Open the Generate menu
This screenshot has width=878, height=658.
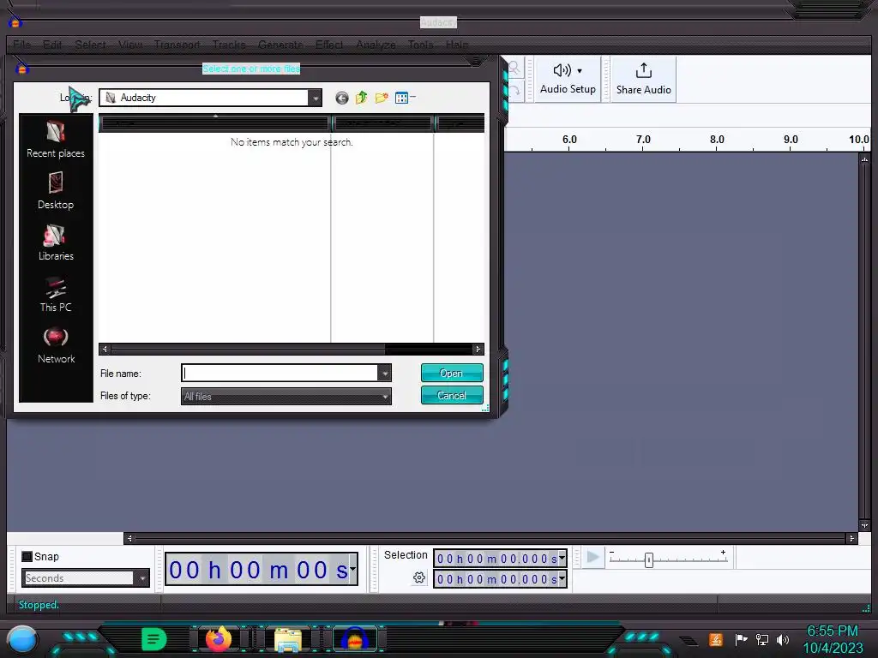(280, 45)
